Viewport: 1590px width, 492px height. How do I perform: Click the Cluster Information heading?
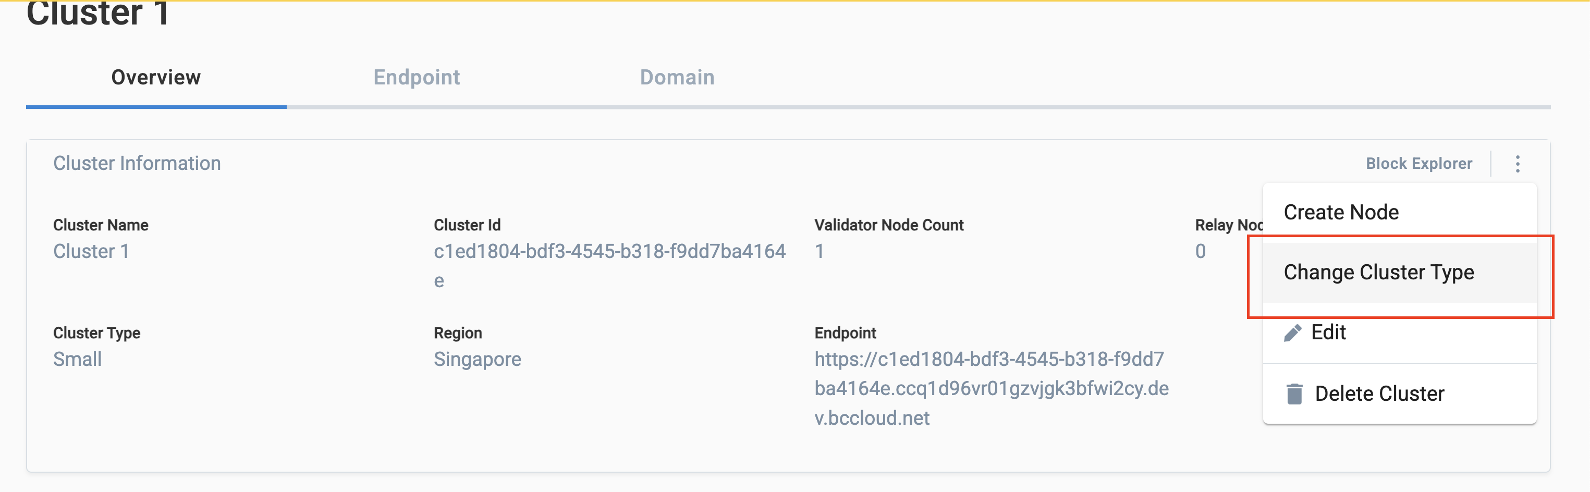137,163
